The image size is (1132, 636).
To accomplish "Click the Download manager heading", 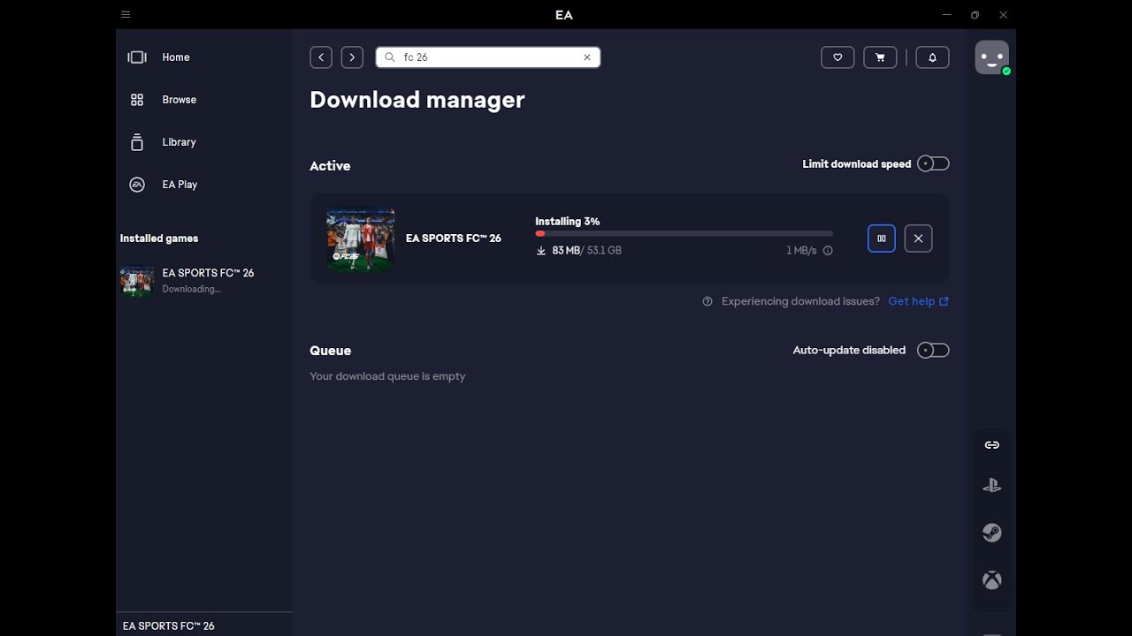I will coord(417,100).
